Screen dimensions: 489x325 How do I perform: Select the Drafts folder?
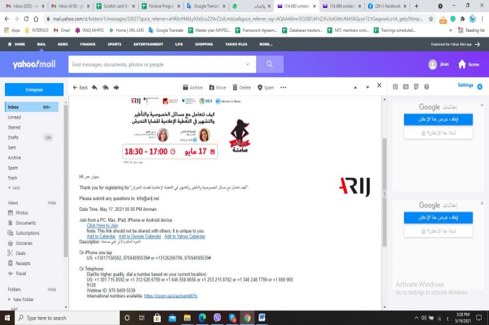(x=13, y=137)
